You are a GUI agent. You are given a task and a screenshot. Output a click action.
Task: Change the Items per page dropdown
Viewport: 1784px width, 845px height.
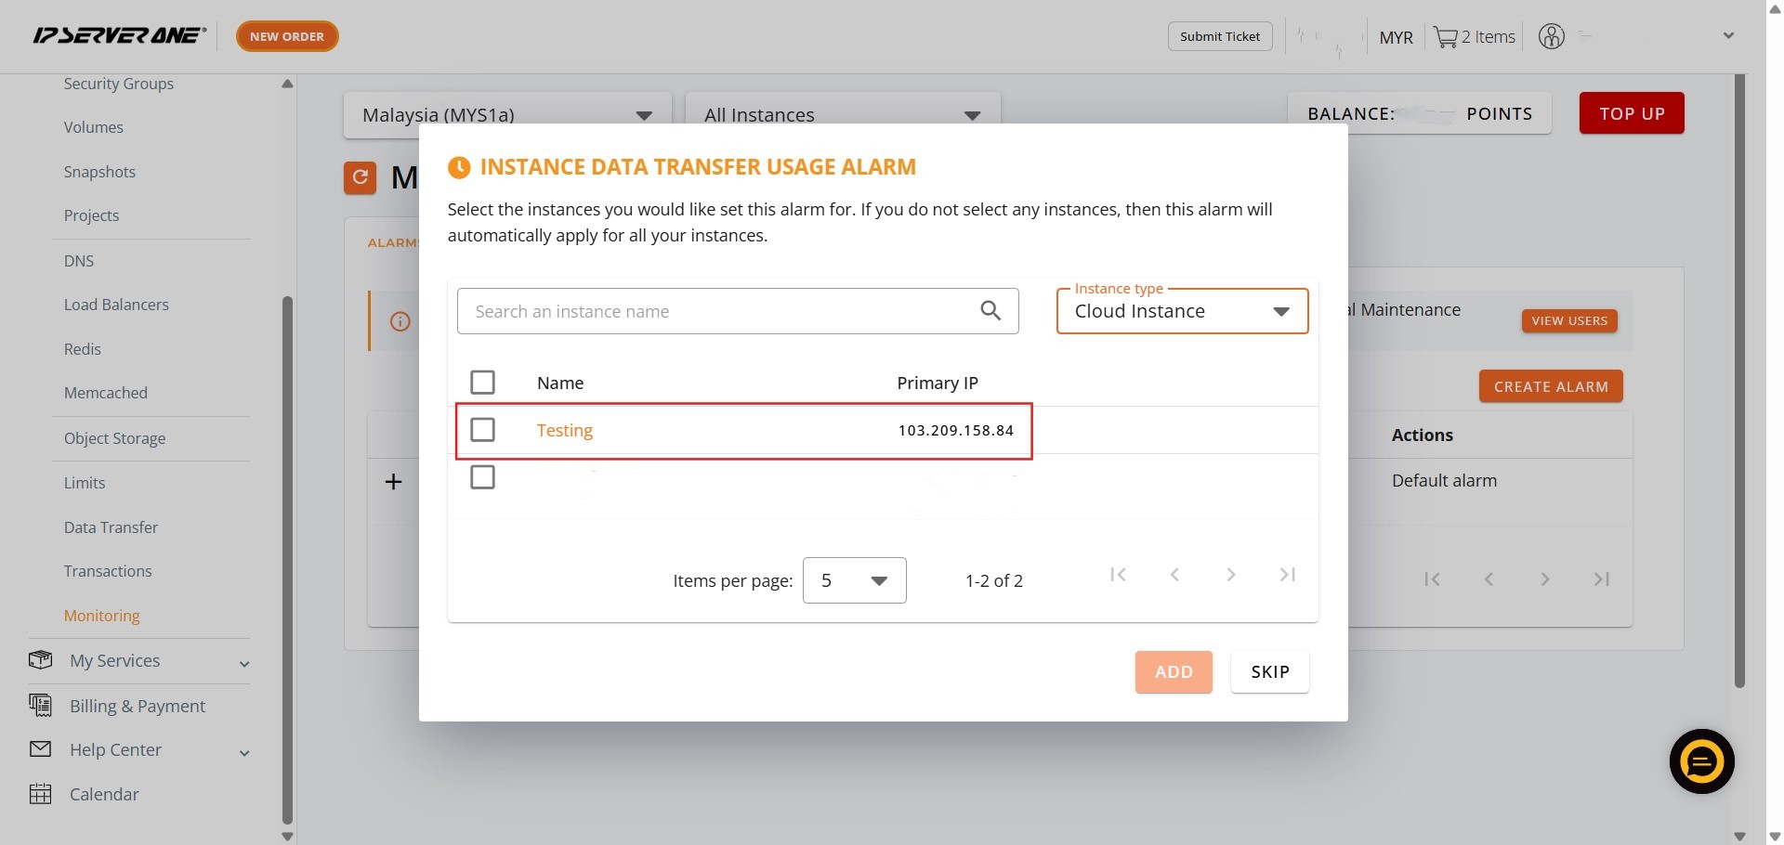(854, 580)
